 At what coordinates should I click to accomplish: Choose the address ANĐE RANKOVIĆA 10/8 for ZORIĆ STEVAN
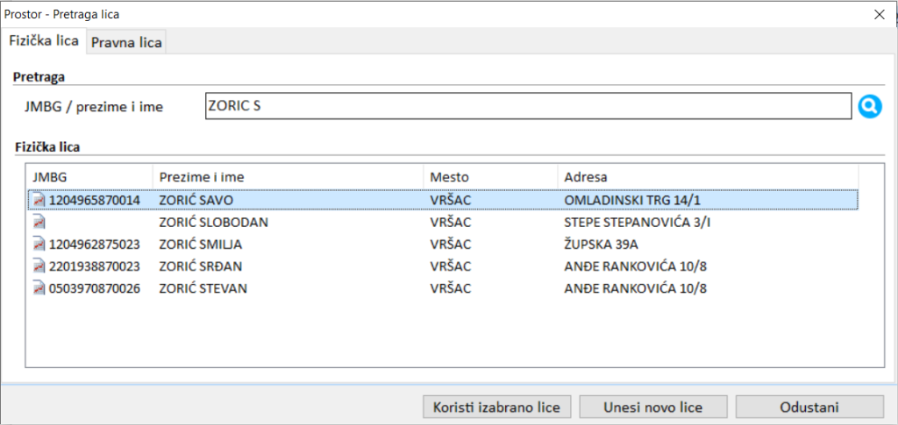(636, 287)
